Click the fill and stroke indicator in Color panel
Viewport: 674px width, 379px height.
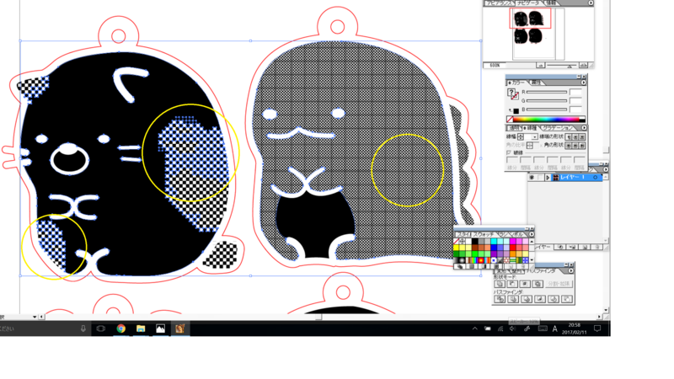(513, 94)
